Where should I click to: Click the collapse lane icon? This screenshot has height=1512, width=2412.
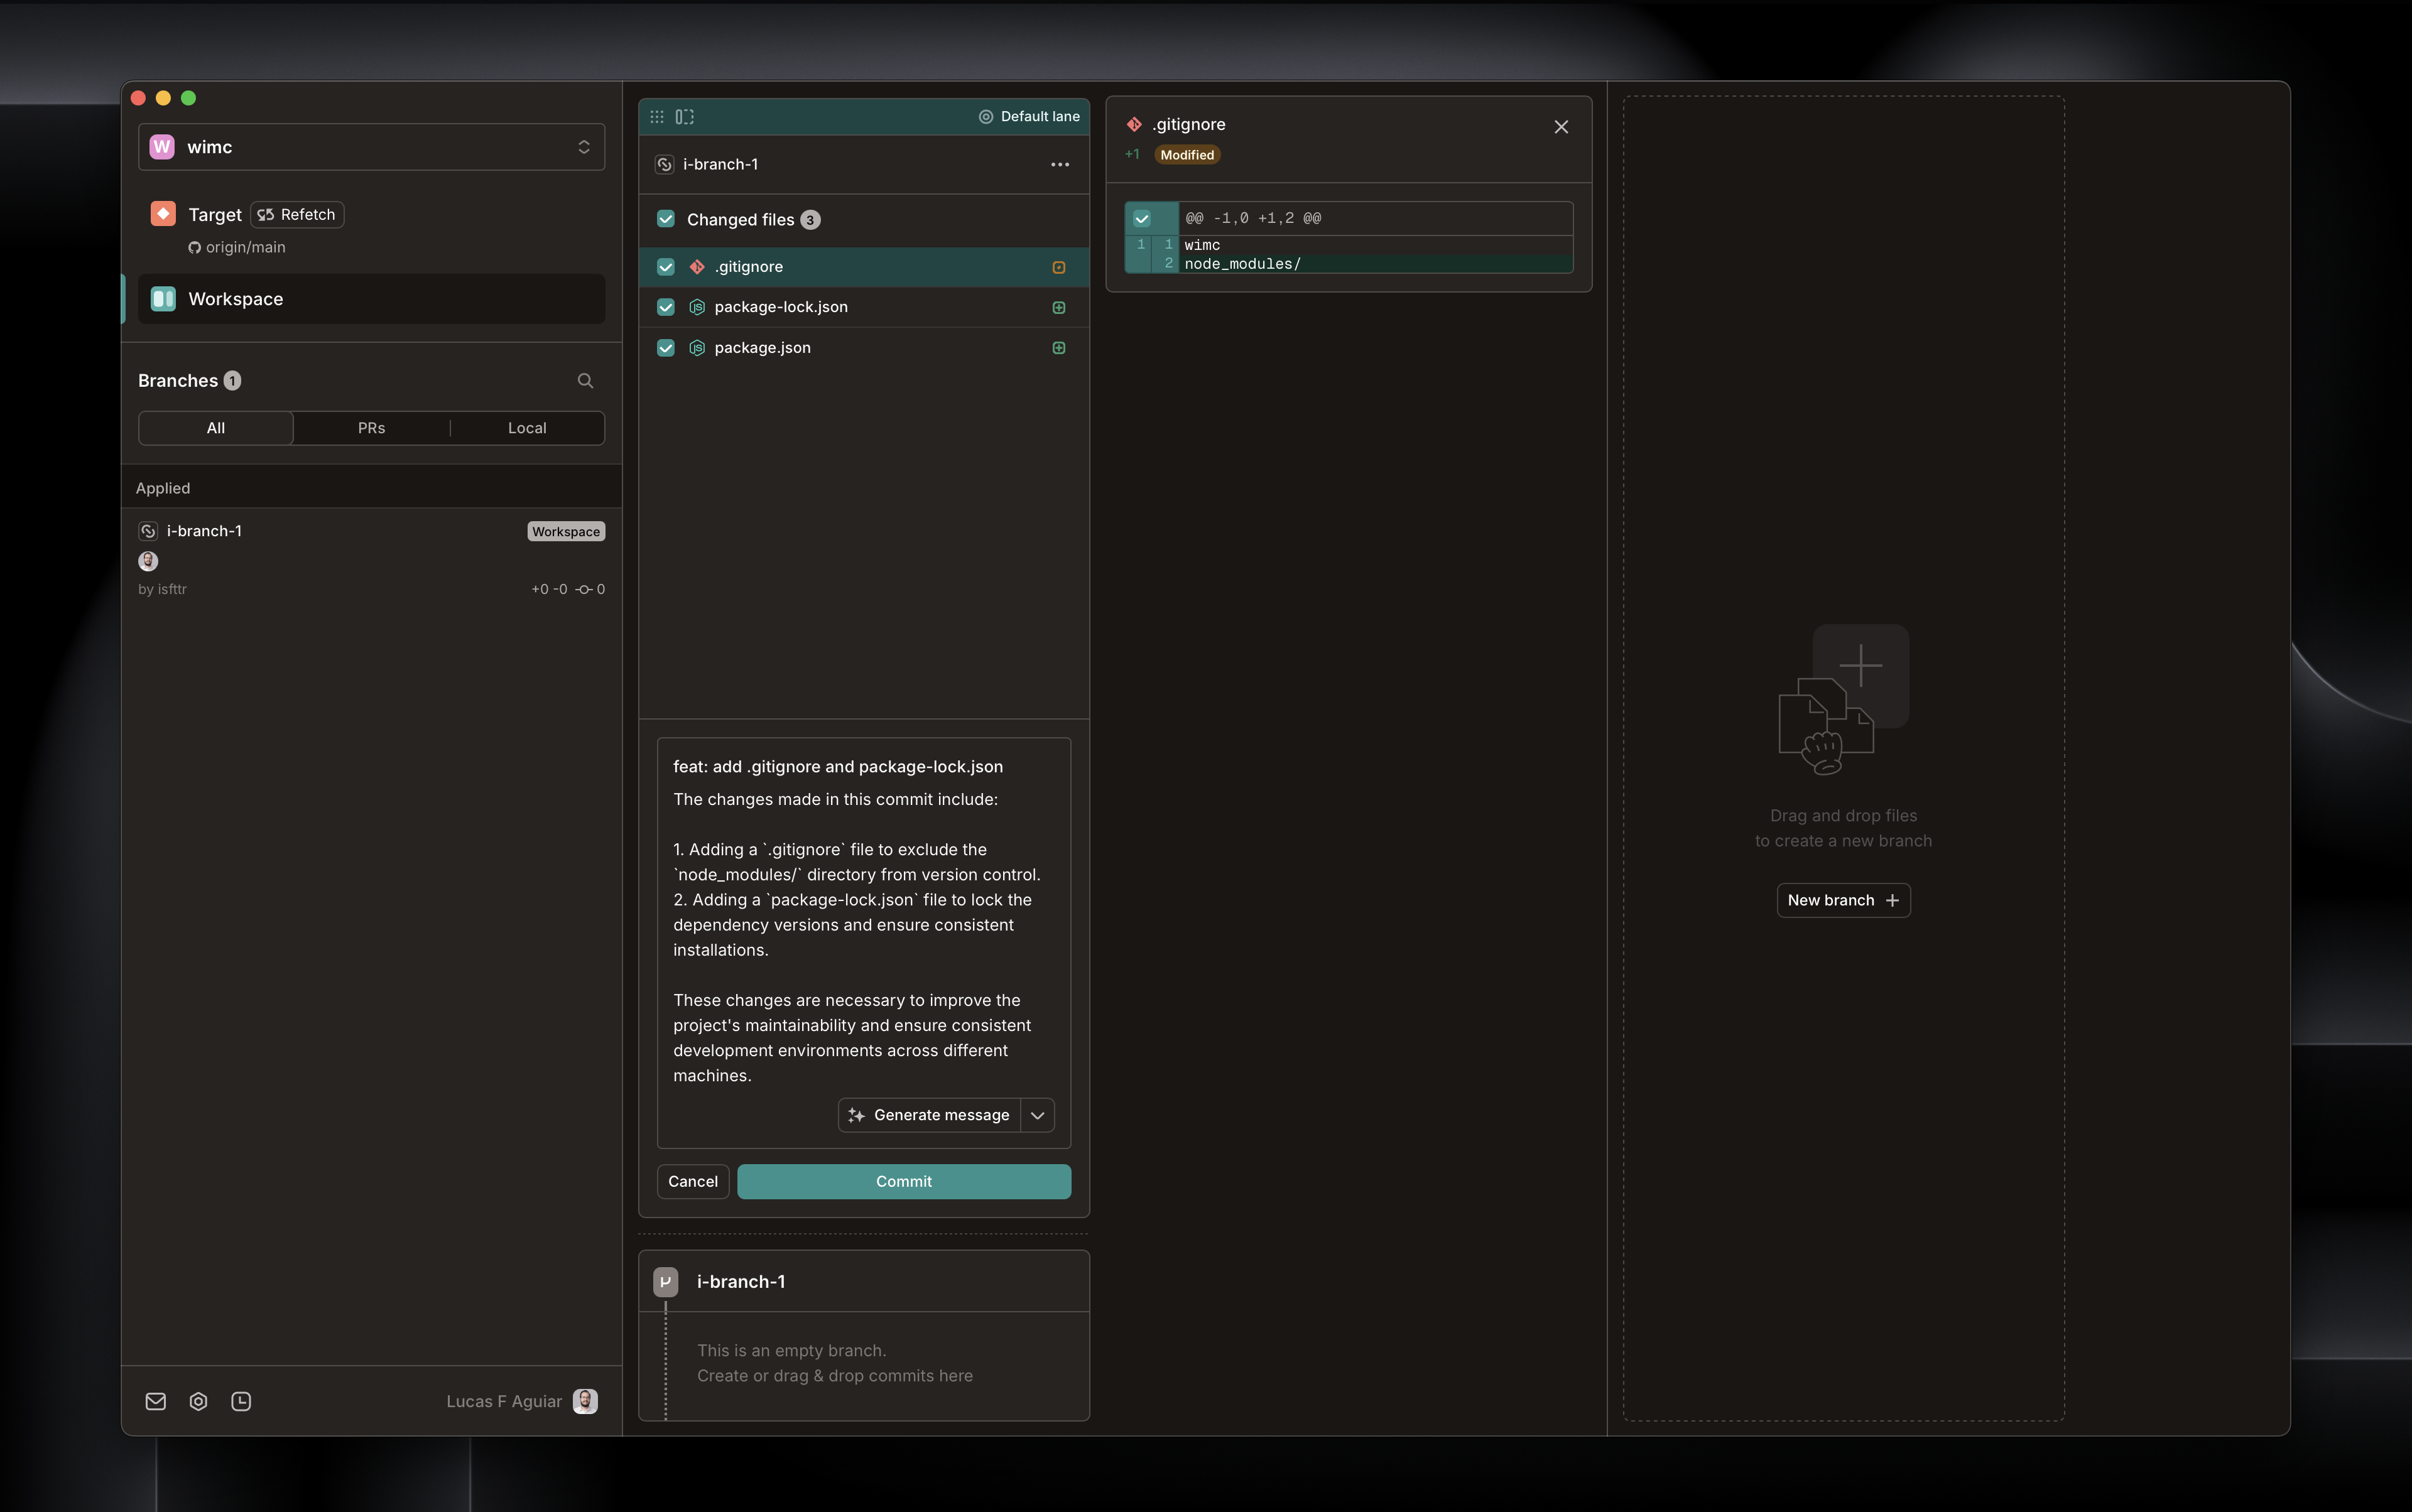click(684, 117)
